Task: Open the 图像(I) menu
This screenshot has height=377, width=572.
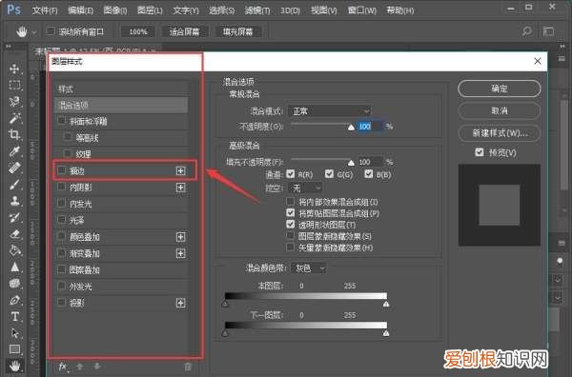Action: (x=115, y=10)
